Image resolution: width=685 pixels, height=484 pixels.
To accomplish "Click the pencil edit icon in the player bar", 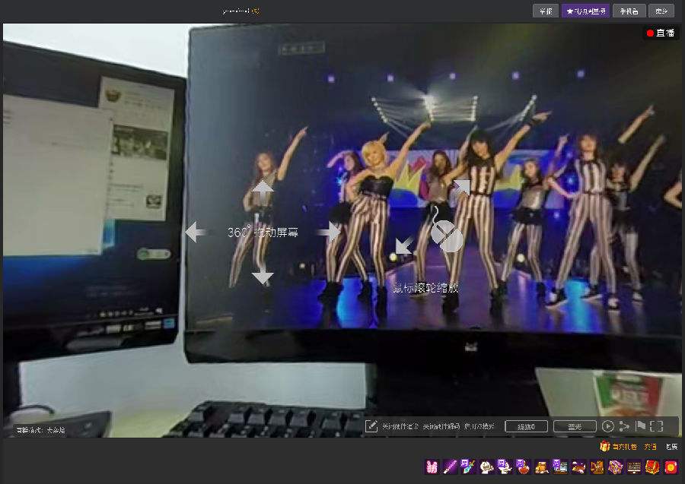I will click(371, 426).
